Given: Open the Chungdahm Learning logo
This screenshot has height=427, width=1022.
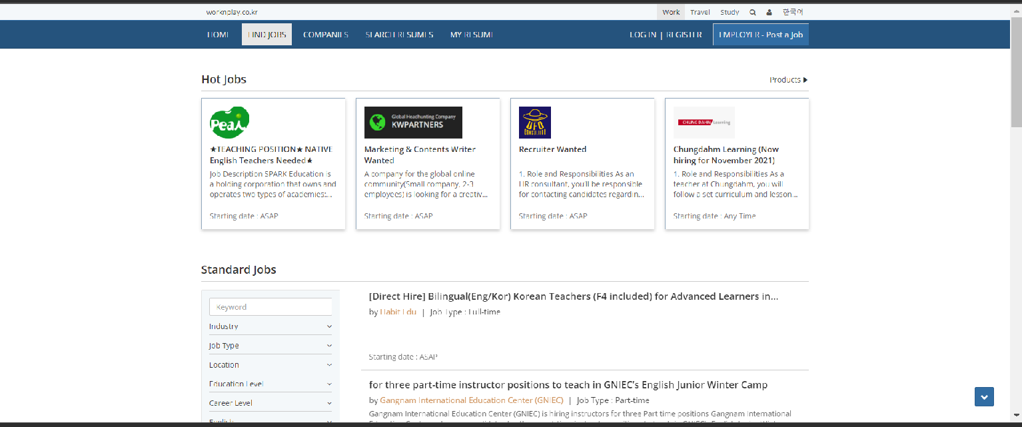Looking at the screenshot, I should (x=704, y=123).
